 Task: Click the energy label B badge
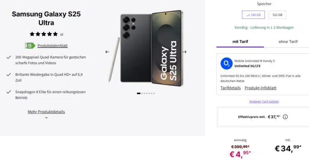[x=30, y=46]
